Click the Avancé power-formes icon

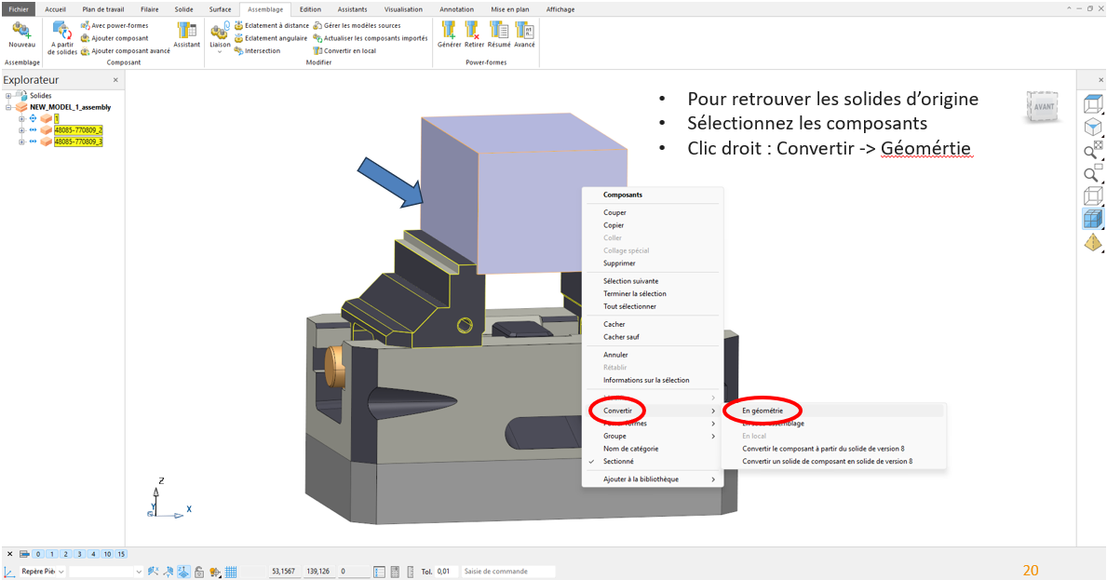pos(524,31)
